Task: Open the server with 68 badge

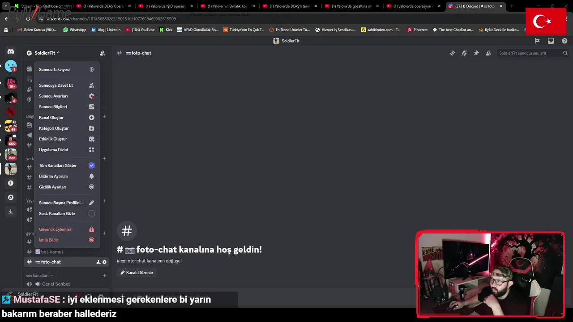Action: [11, 126]
